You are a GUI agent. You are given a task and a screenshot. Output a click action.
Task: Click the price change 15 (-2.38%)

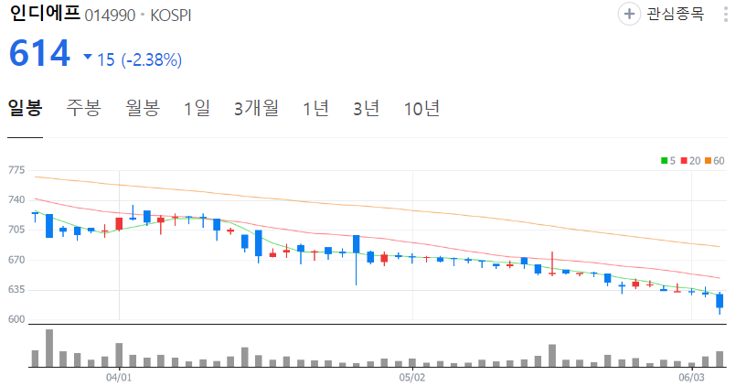pyautogui.click(x=139, y=59)
